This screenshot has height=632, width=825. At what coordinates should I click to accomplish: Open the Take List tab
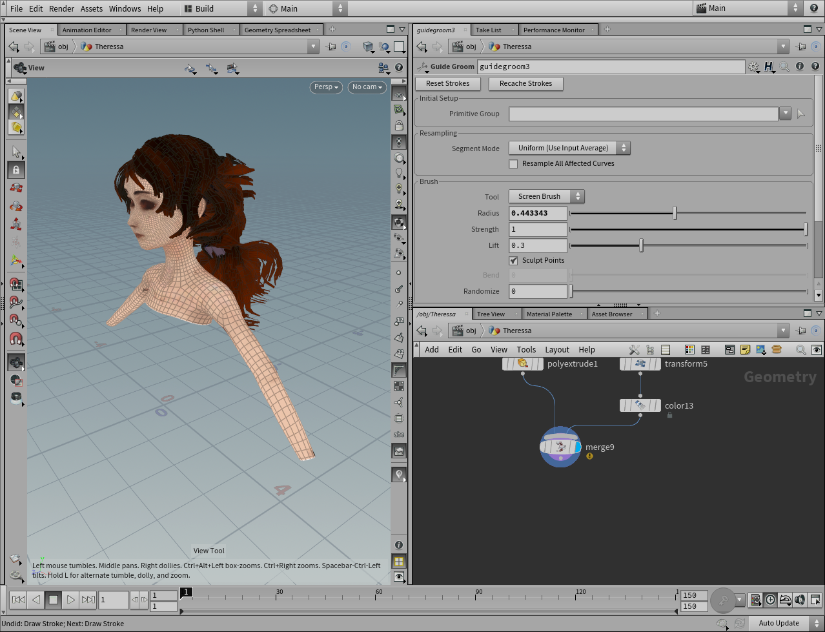click(x=489, y=30)
